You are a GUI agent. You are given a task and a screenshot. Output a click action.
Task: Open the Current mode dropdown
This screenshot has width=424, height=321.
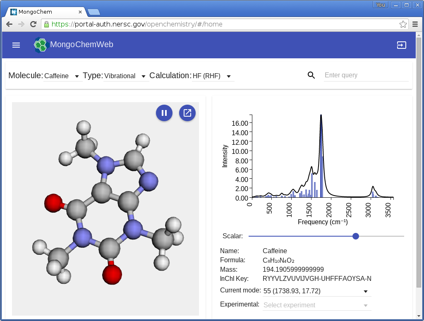[x=316, y=291]
